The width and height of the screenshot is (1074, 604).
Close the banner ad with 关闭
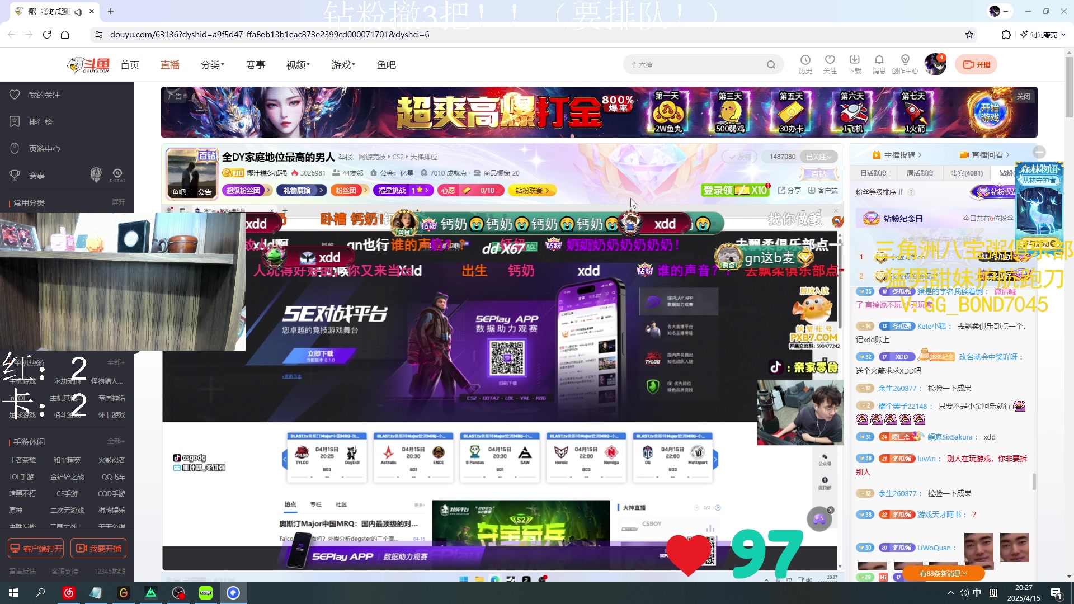click(1024, 96)
